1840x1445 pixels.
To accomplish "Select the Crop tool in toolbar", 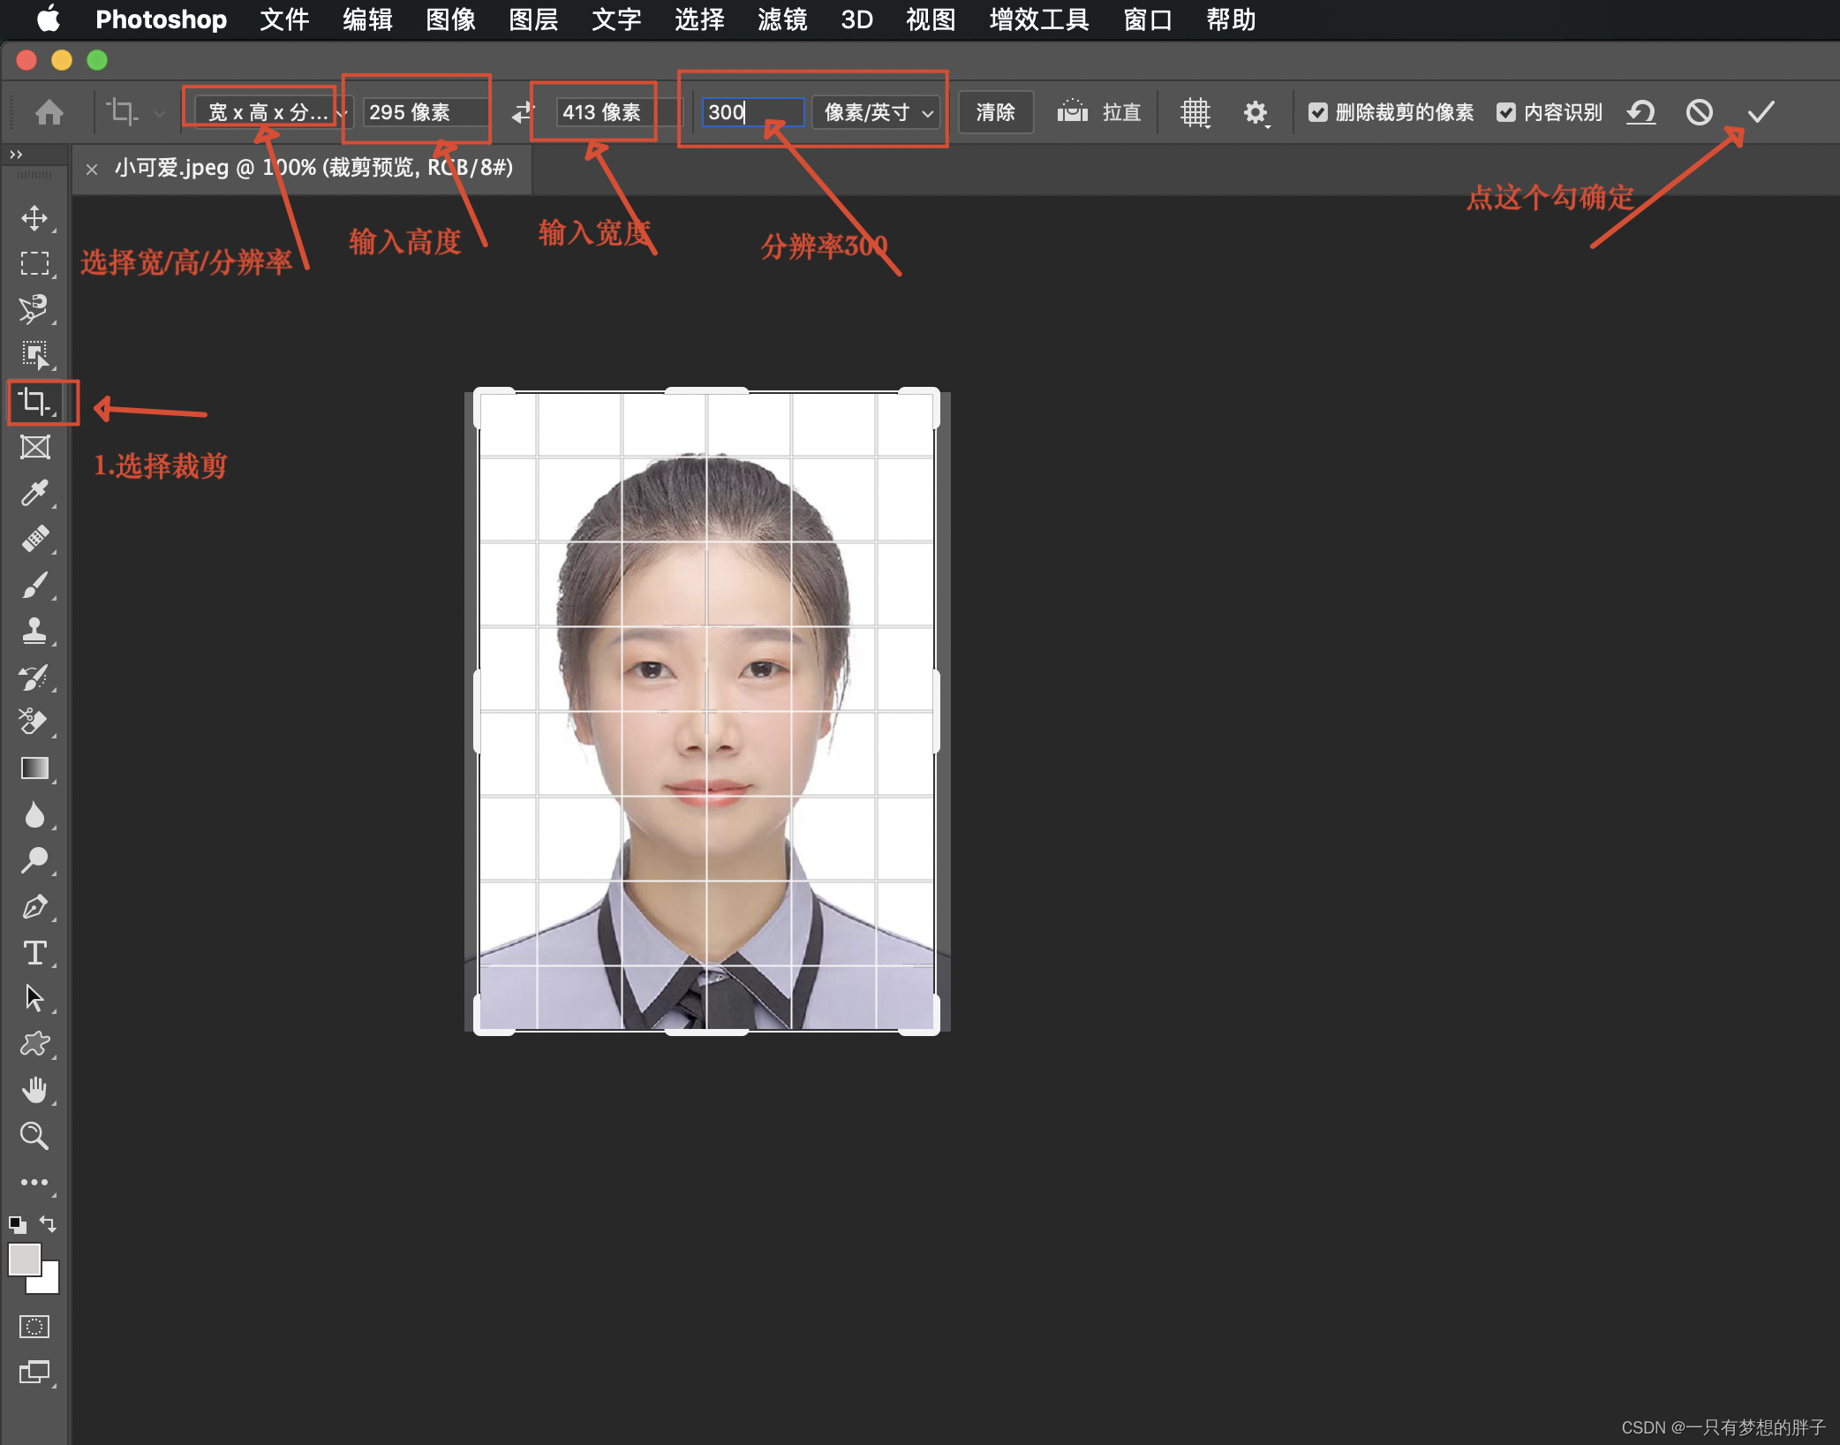I will tap(34, 402).
